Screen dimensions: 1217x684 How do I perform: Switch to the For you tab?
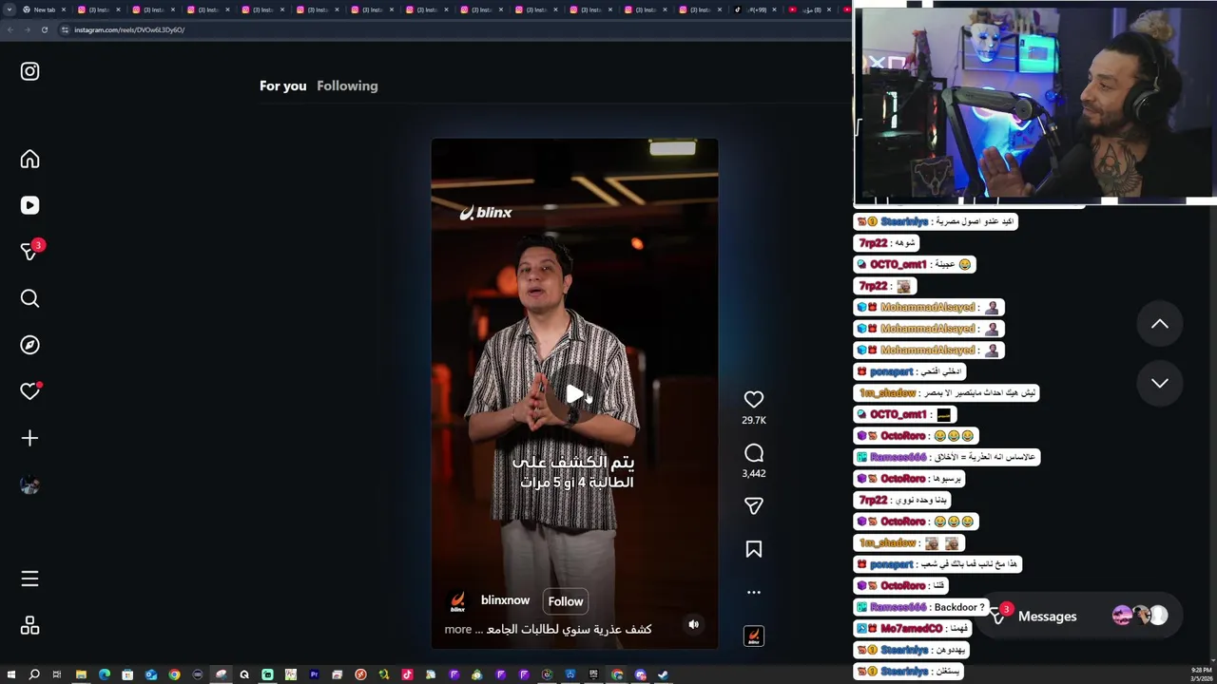click(283, 85)
